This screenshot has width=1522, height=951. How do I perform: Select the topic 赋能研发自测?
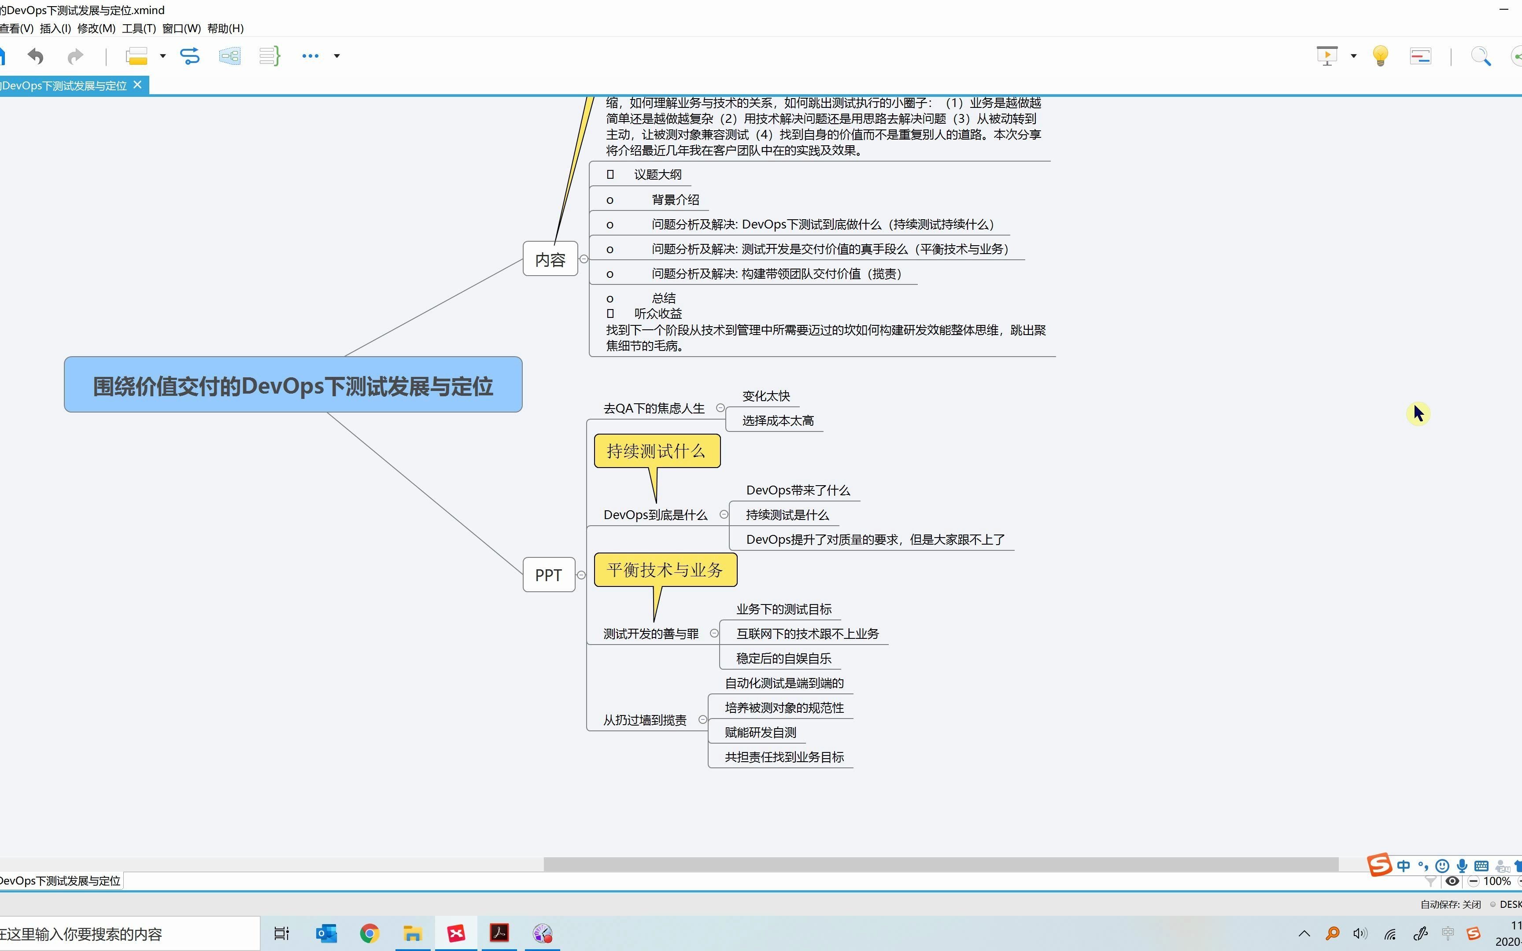click(x=761, y=732)
